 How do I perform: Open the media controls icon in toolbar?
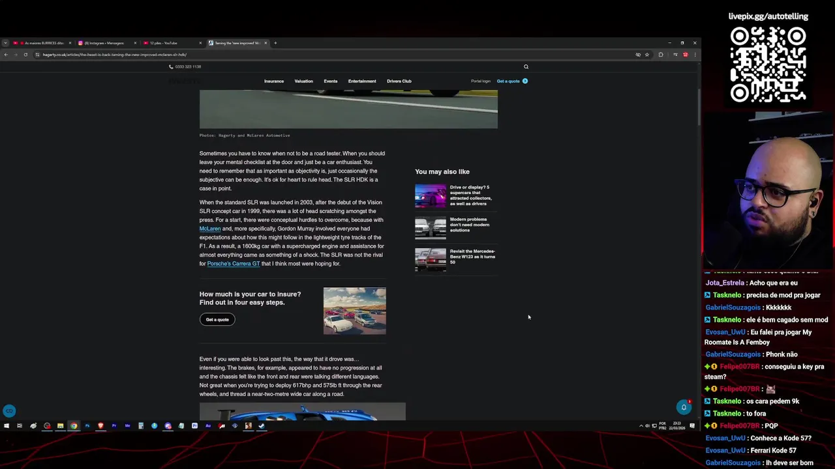click(675, 55)
